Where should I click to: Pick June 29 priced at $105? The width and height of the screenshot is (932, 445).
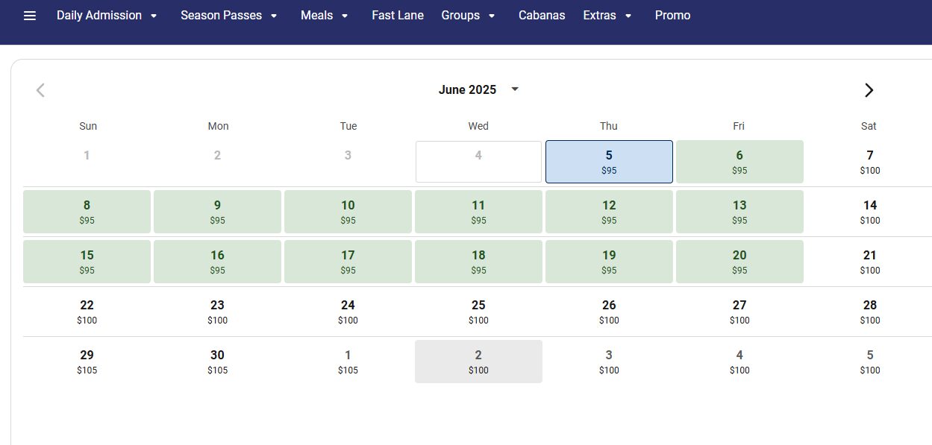click(x=87, y=362)
